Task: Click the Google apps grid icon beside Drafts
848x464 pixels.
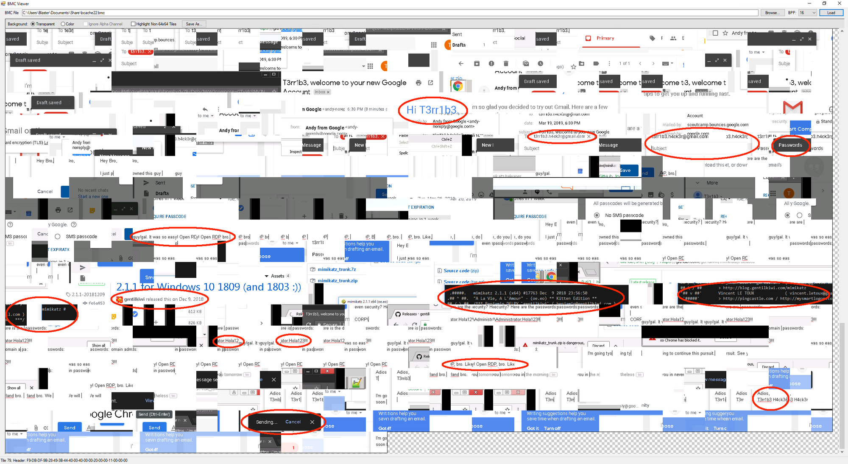Action: (x=434, y=45)
